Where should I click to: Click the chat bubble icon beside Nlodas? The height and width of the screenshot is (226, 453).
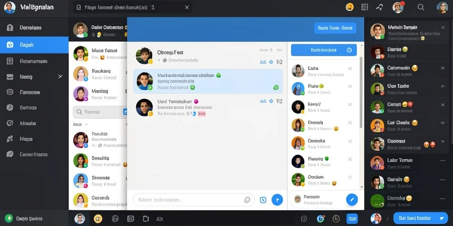point(10,123)
